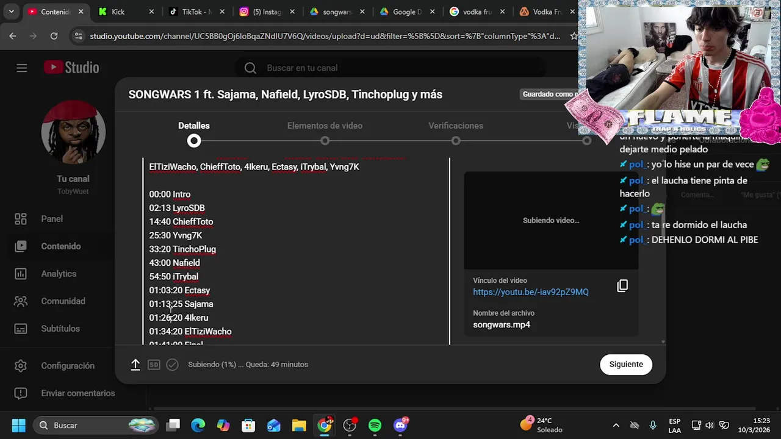The image size is (781, 439).
Task: Open the YouTube Studio hamburger menu
Action: coord(22,68)
